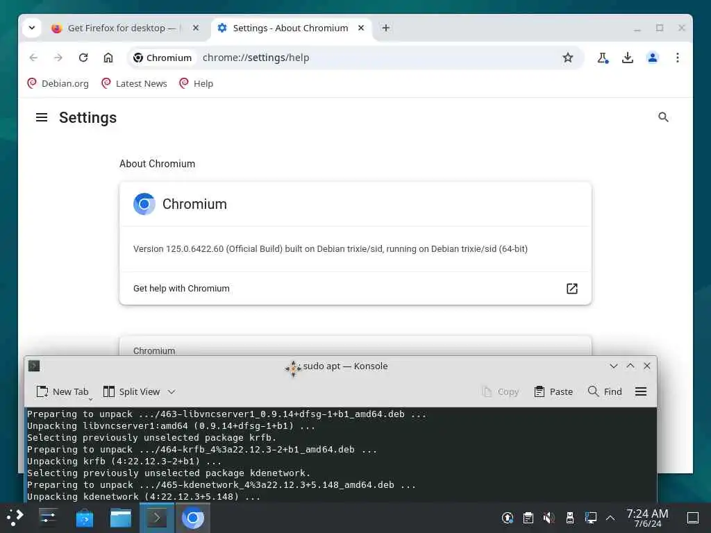The height and width of the screenshot is (533, 711).
Task: Open the tab search dropdown in Chromium
Action: (32, 28)
